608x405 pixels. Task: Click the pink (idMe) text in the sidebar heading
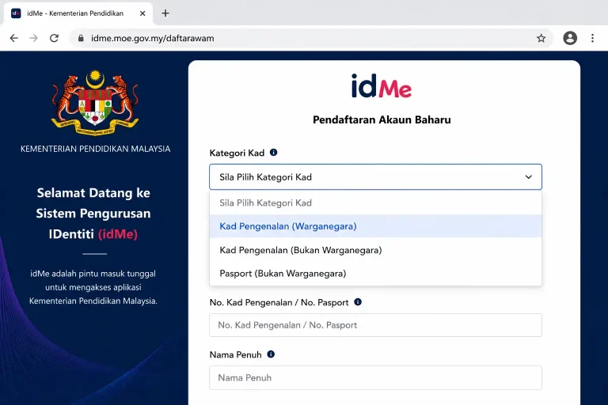(x=118, y=234)
